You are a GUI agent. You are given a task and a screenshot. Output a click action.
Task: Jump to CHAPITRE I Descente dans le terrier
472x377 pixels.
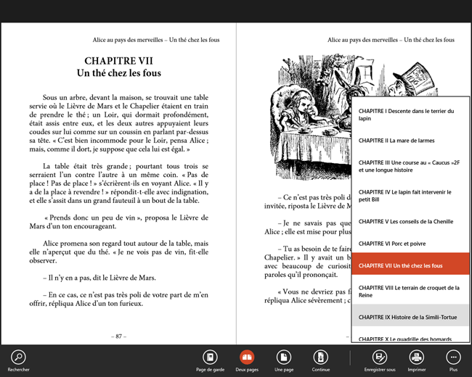point(410,115)
